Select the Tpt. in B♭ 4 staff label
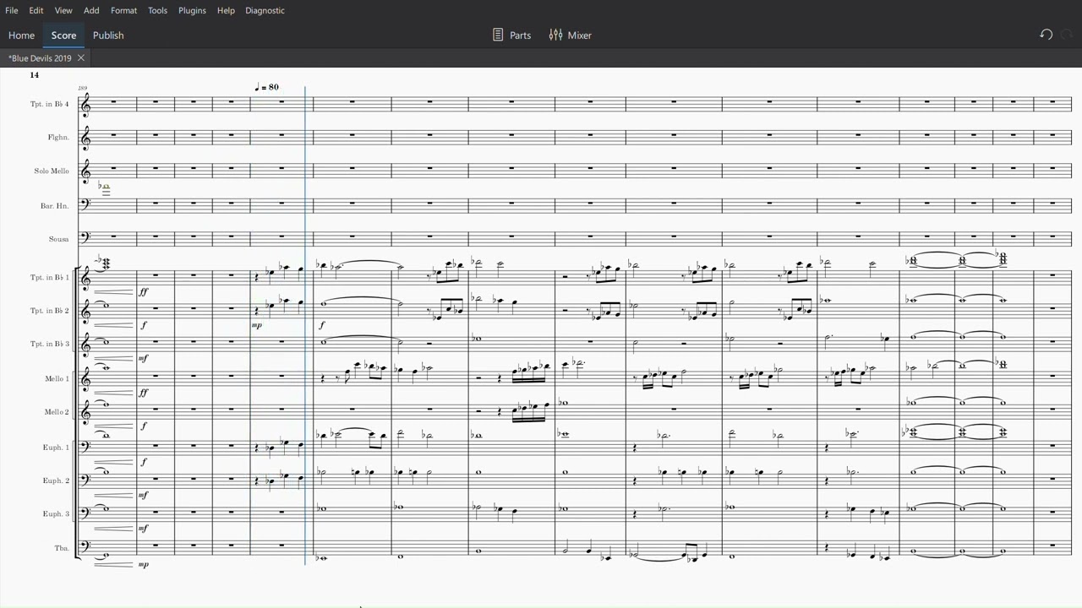 tap(50, 104)
